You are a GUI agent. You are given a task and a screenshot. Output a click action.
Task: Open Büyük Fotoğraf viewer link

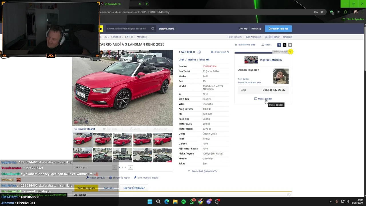[85, 129]
